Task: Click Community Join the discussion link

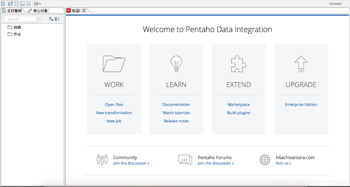Action: pos(131,163)
